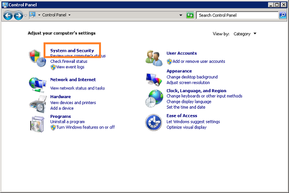Open the User Accounts heading
This screenshot has height=193, width=289.
tap(182, 53)
